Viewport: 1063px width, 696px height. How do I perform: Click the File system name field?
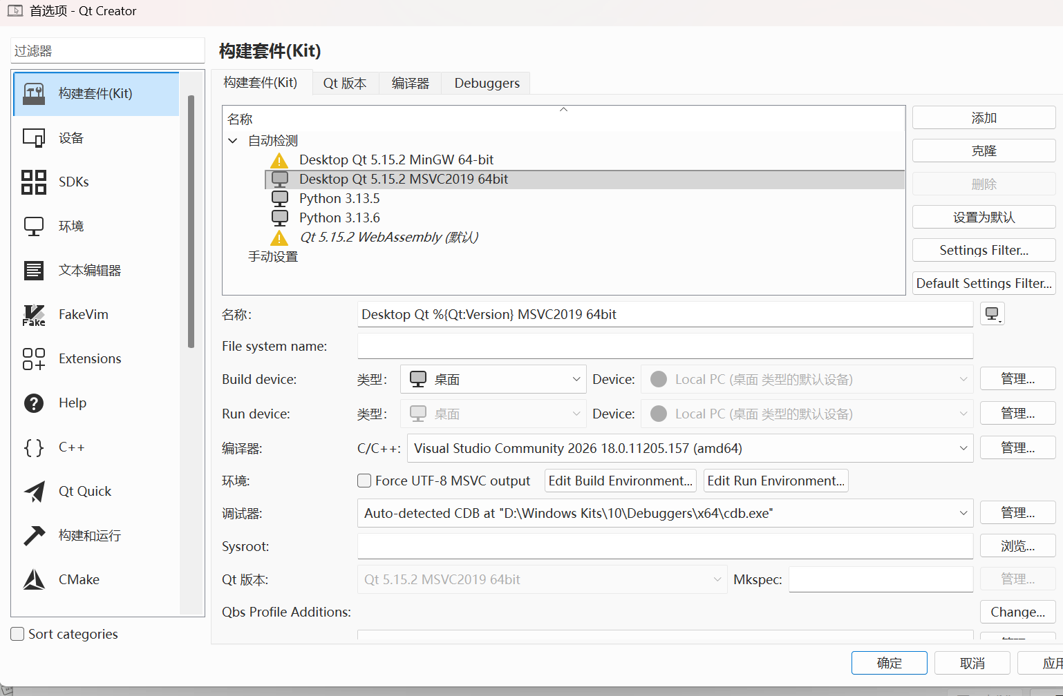point(665,346)
